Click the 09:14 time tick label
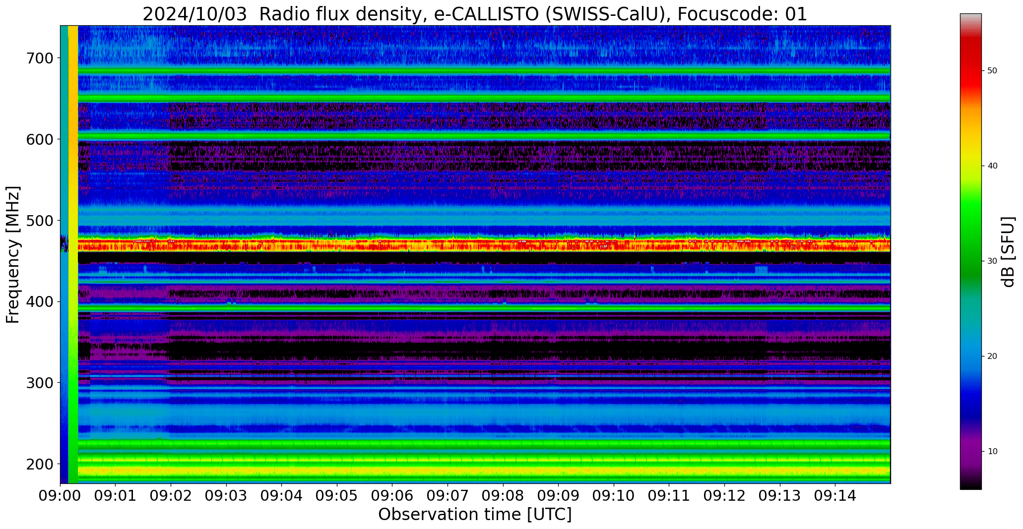The width and height of the screenshot is (1023, 529). [x=835, y=496]
